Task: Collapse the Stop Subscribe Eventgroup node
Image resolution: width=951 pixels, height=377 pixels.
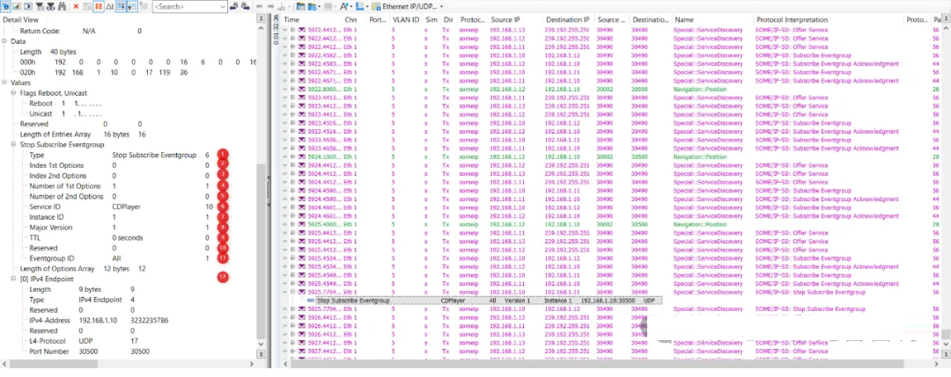Action: pyautogui.click(x=14, y=145)
